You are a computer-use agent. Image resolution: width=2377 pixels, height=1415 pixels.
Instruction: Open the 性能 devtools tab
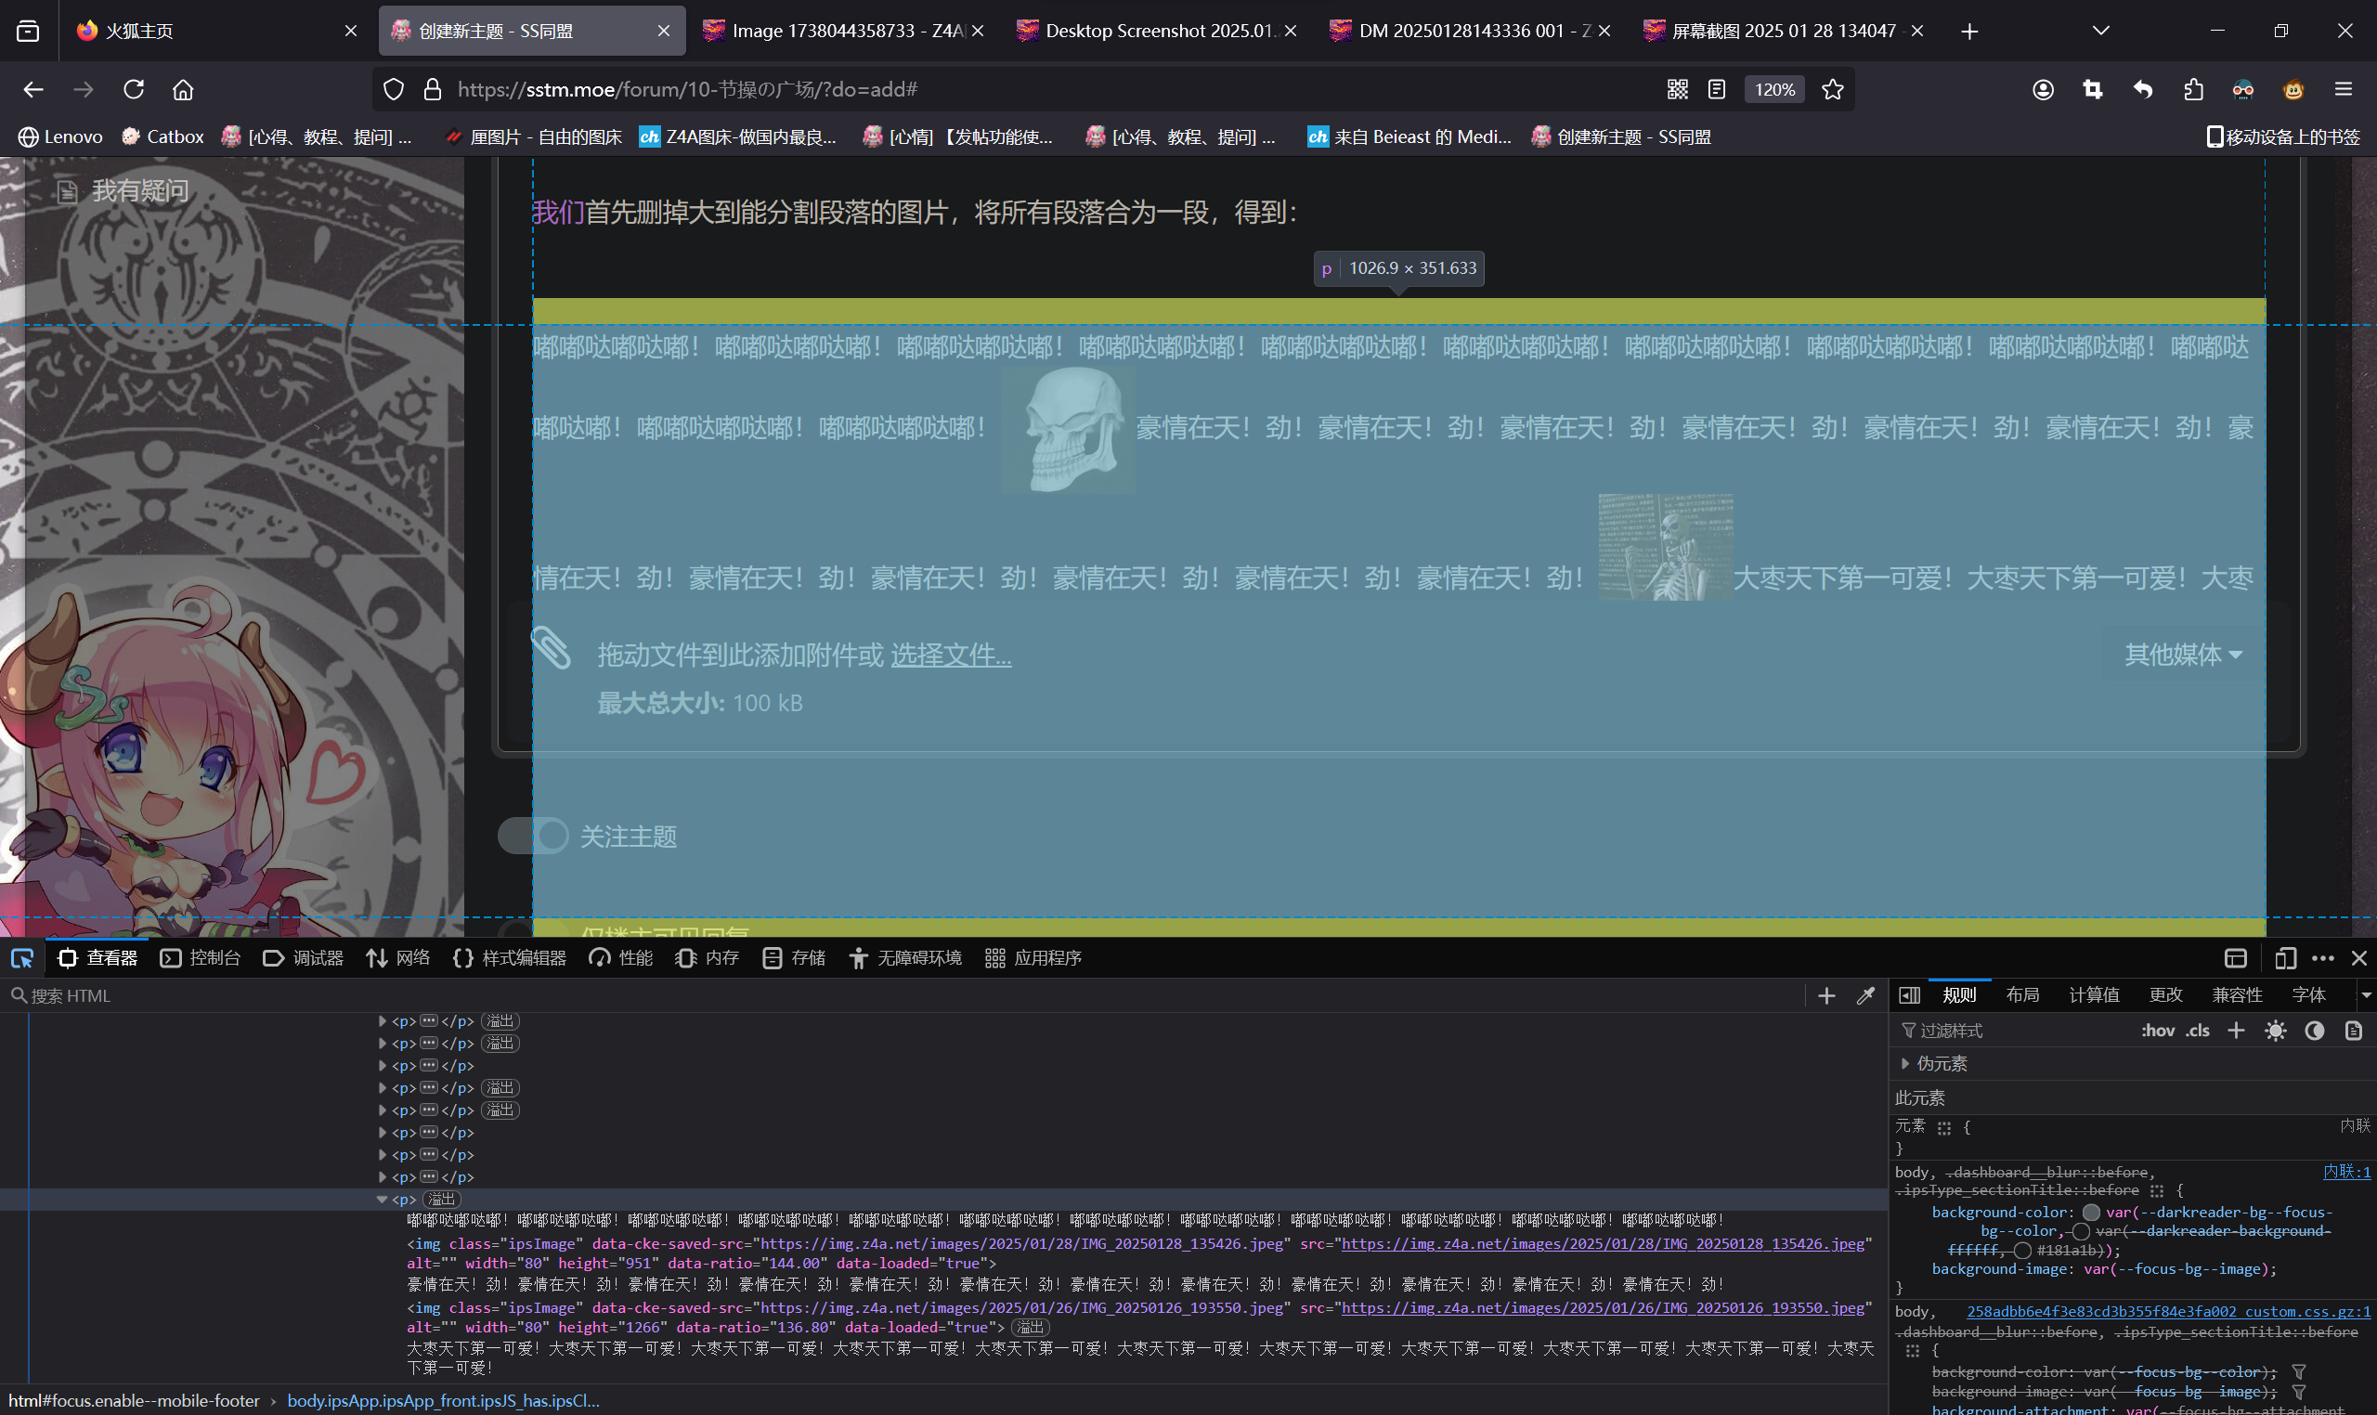[620, 957]
